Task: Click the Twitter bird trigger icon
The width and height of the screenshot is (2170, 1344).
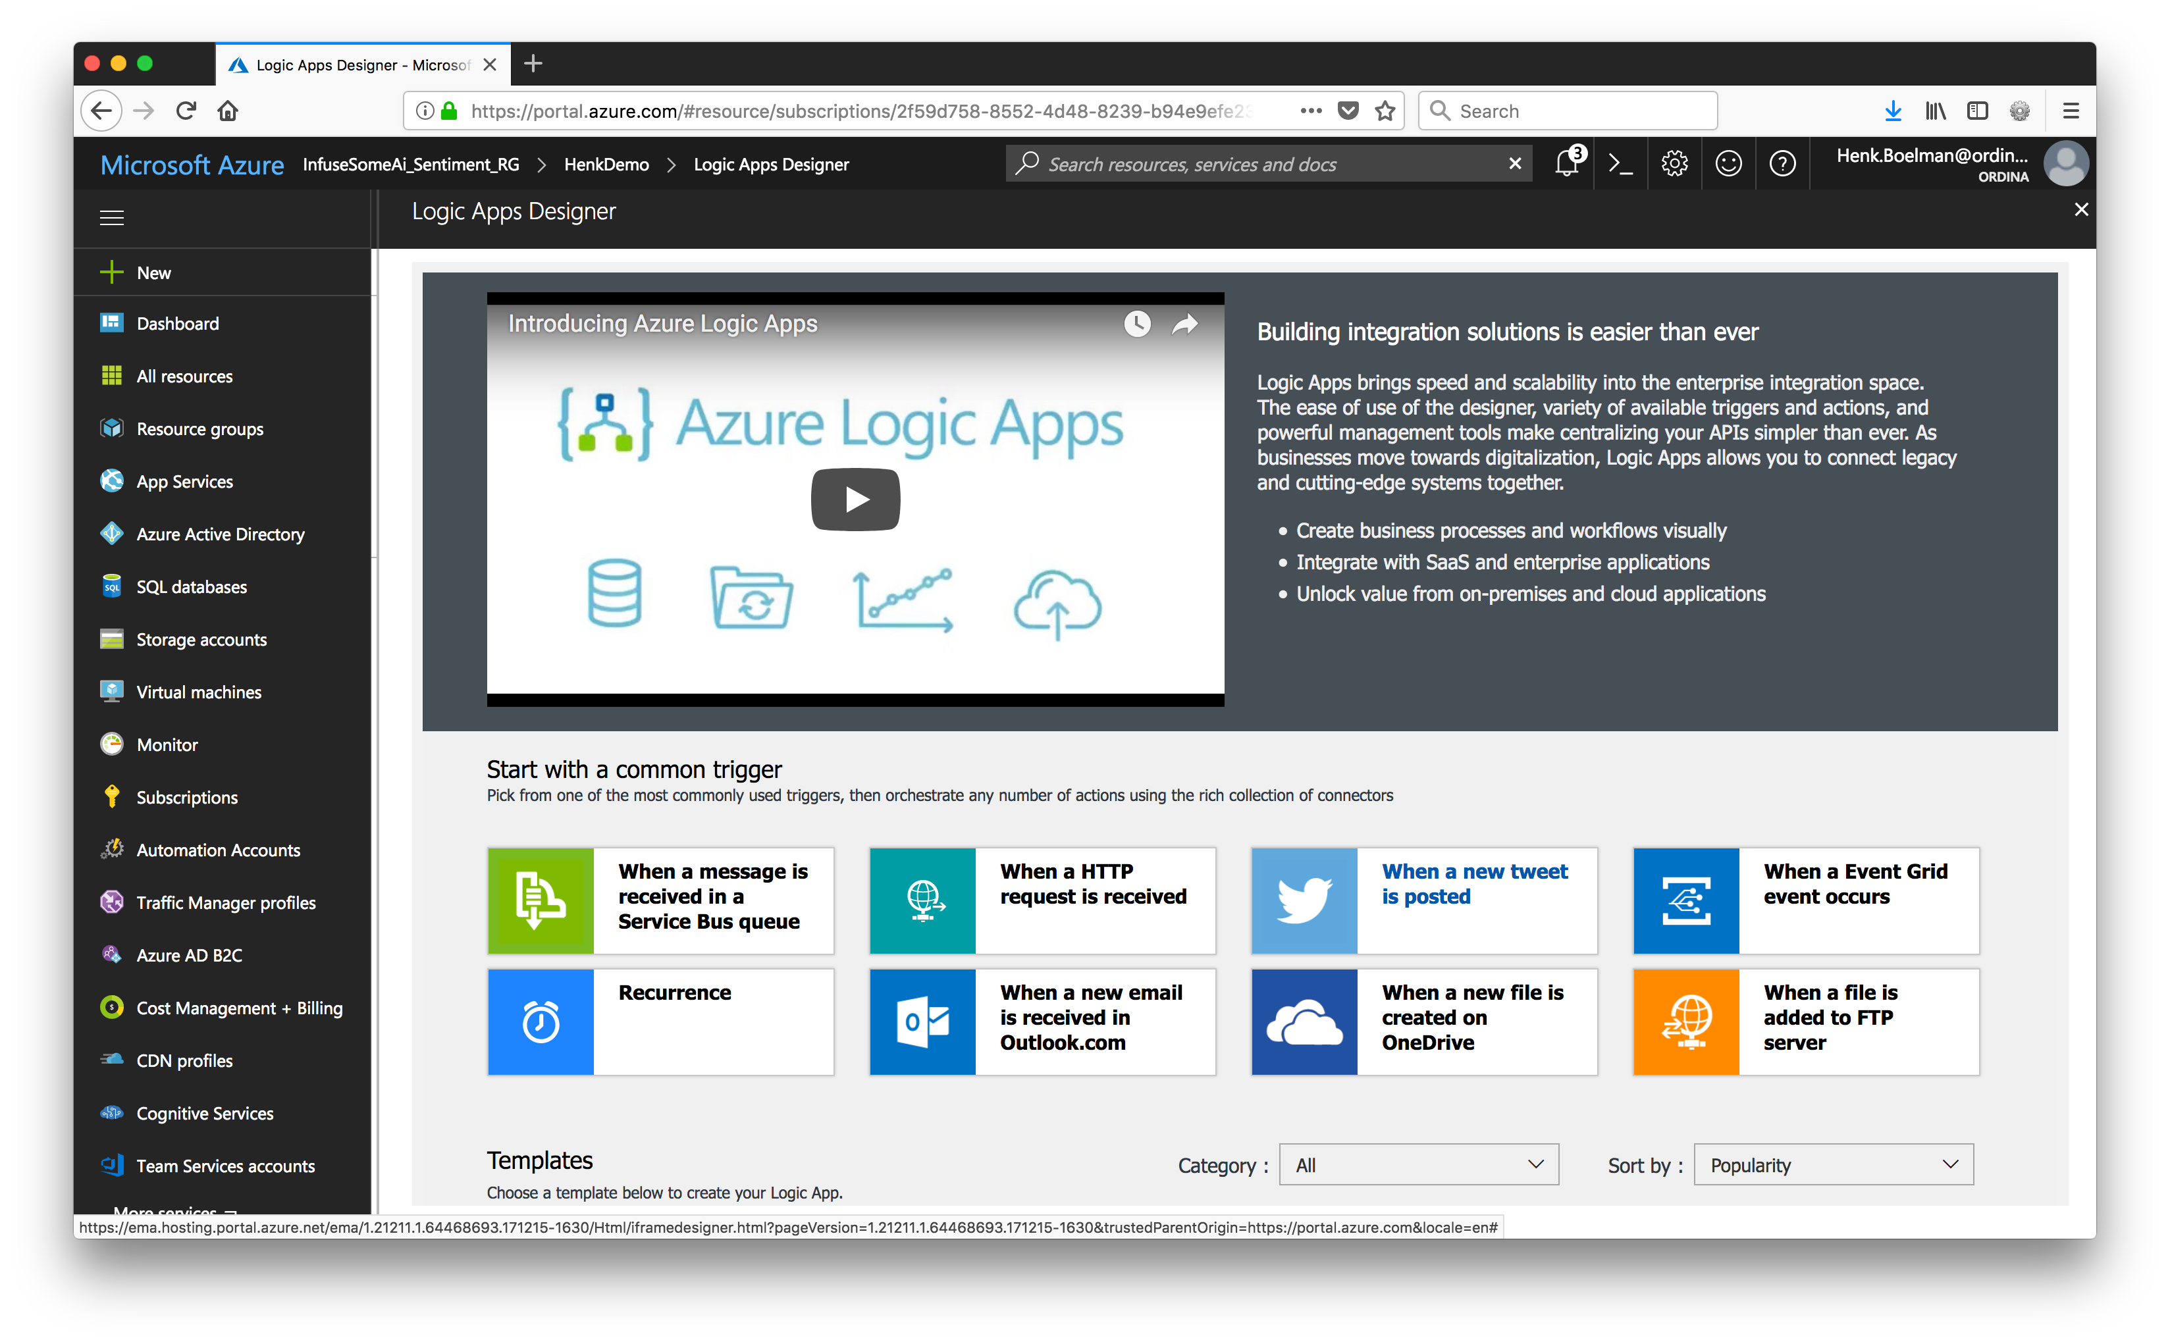Action: click(x=1304, y=900)
